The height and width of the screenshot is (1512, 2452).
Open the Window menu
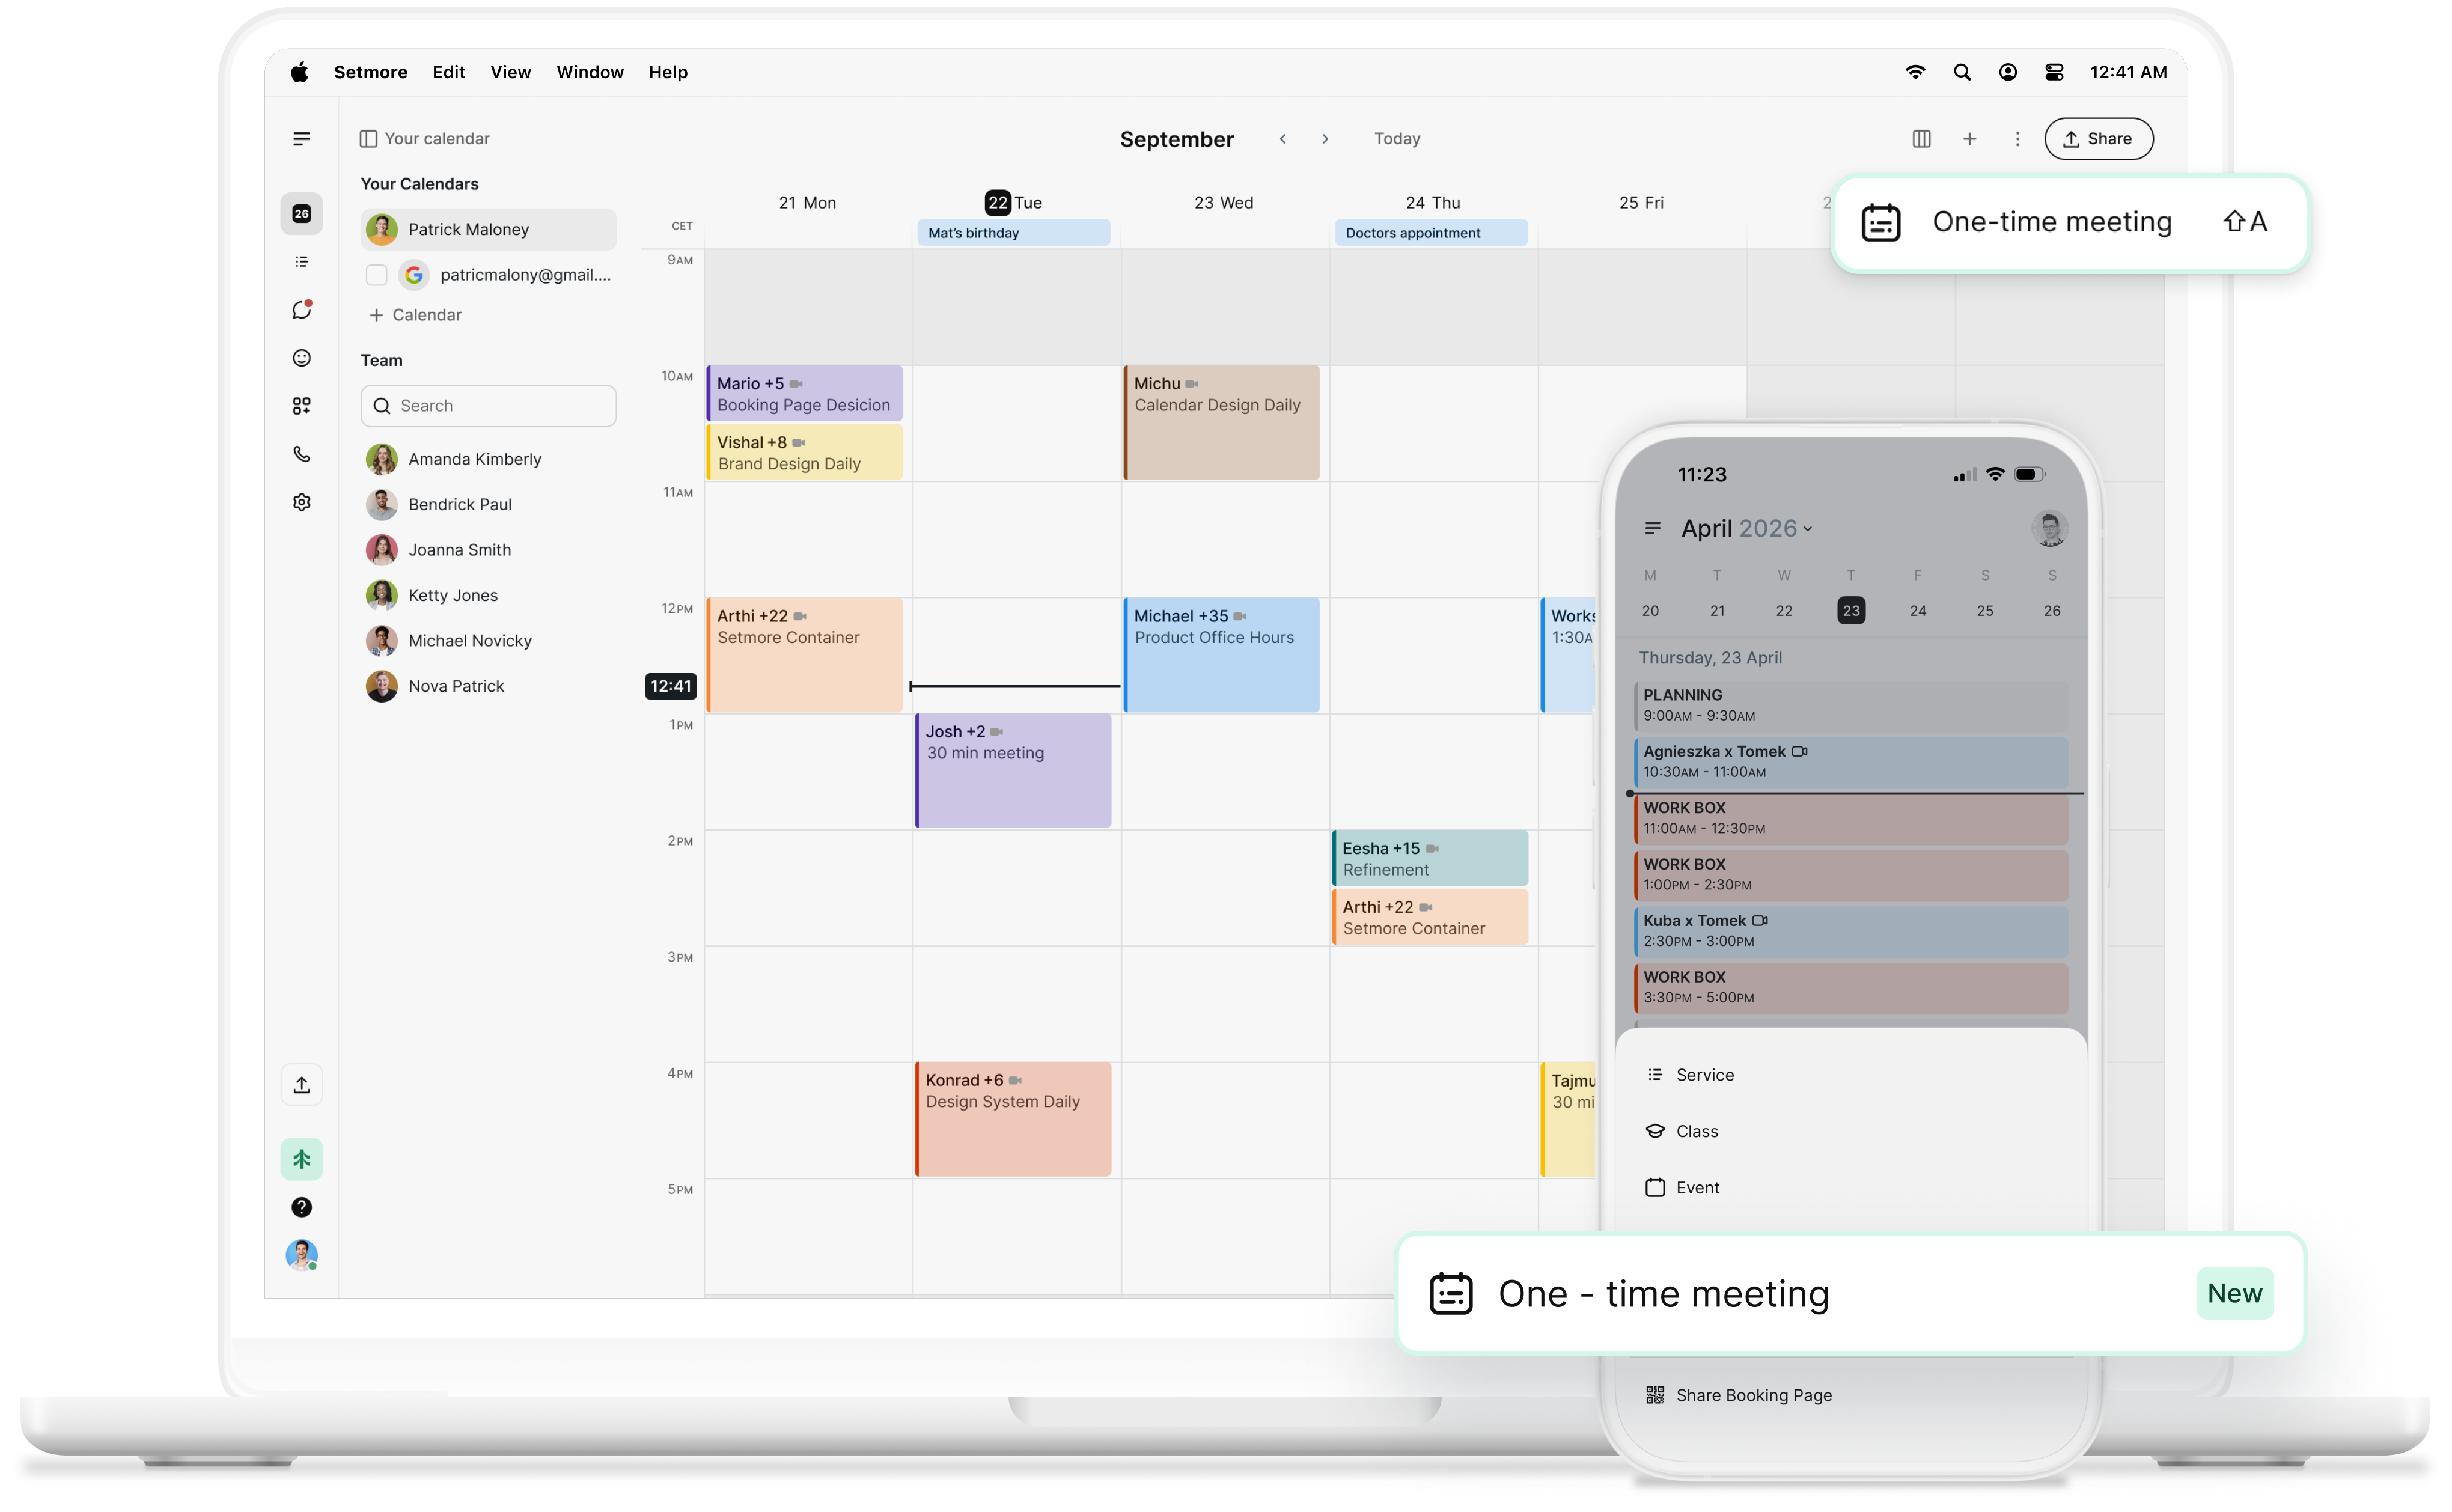coord(589,72)
